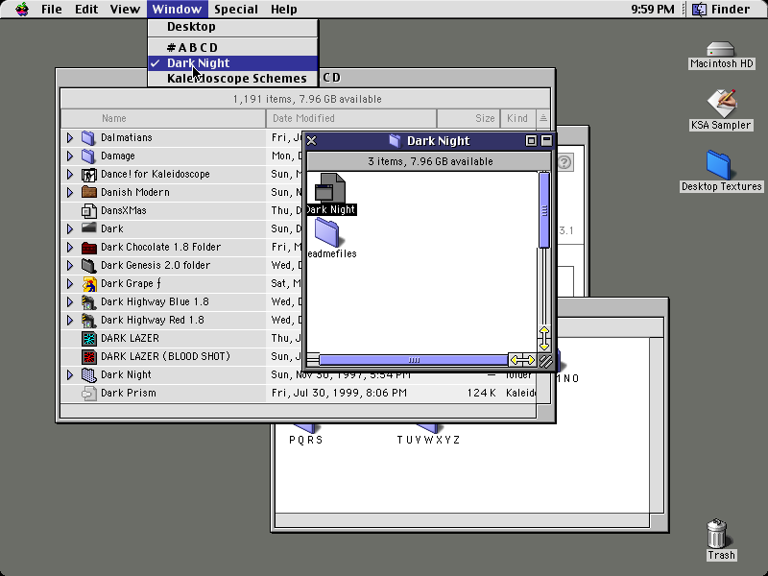
Task: Expand the Dalmatians folder
Action: coord(69,137)
